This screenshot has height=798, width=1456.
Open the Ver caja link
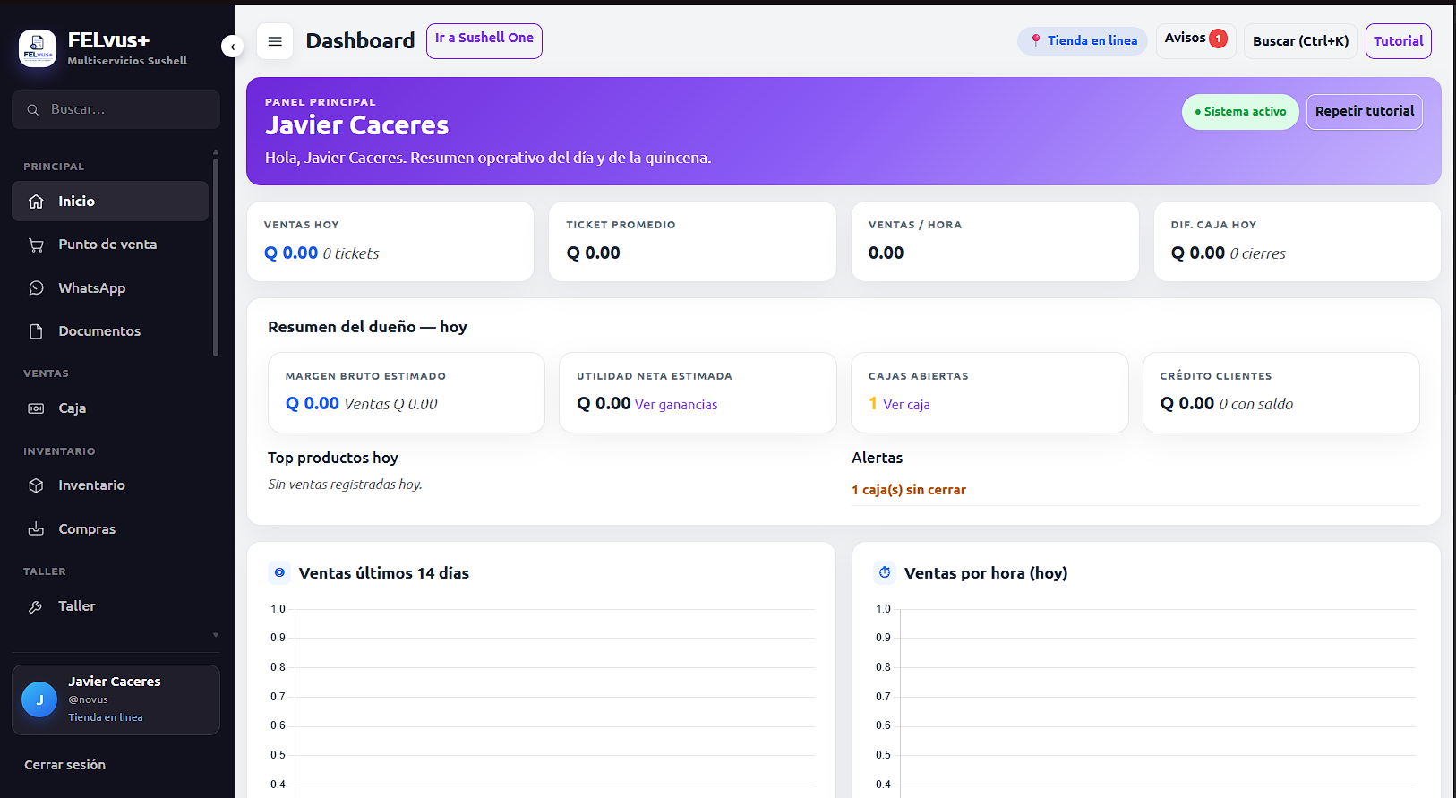(906, 405)
